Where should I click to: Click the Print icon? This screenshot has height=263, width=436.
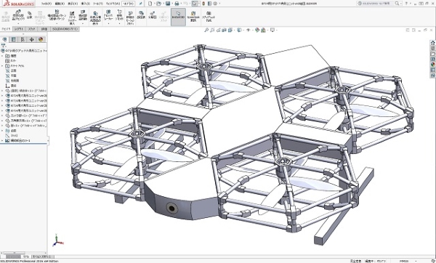177,4
